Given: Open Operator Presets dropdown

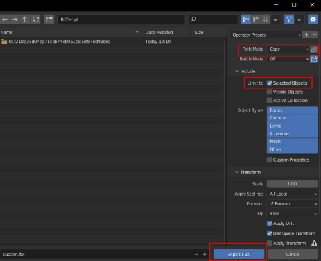Looking at the screenshot, I should click(266, 35).
